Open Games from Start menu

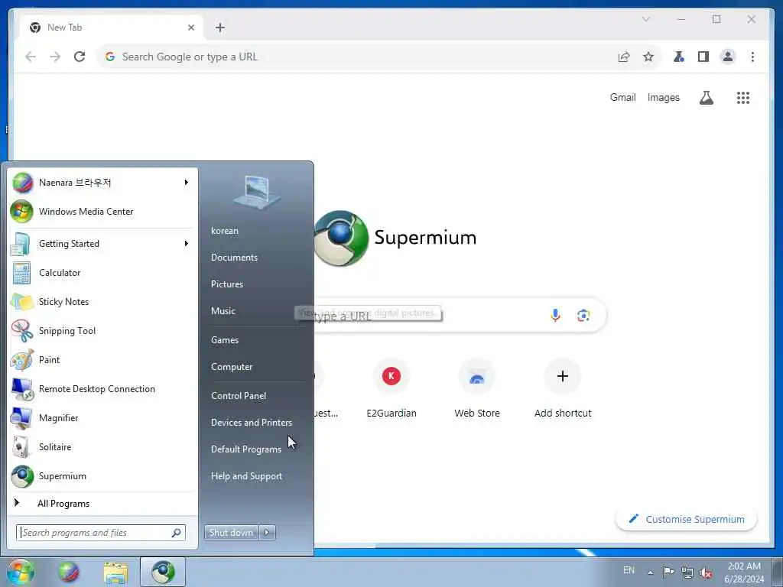(225, 340)
